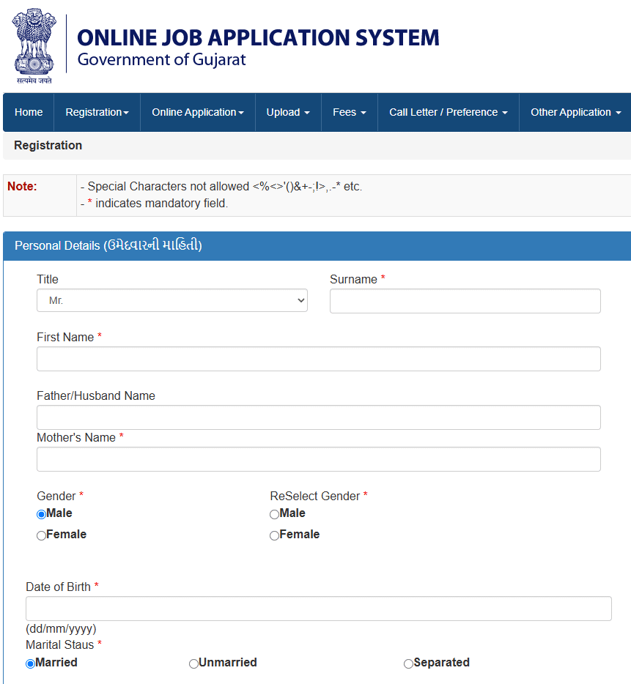Viewport: 631px width, 684px height.
Task: Click the red 'Note:' label
Action: point(22,186)
